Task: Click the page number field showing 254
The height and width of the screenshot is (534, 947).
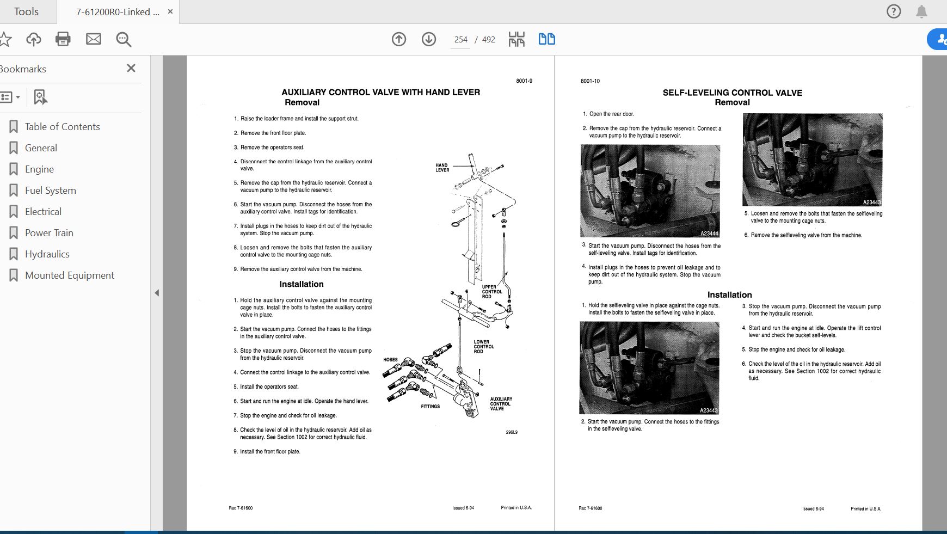Action: point(460,40)
